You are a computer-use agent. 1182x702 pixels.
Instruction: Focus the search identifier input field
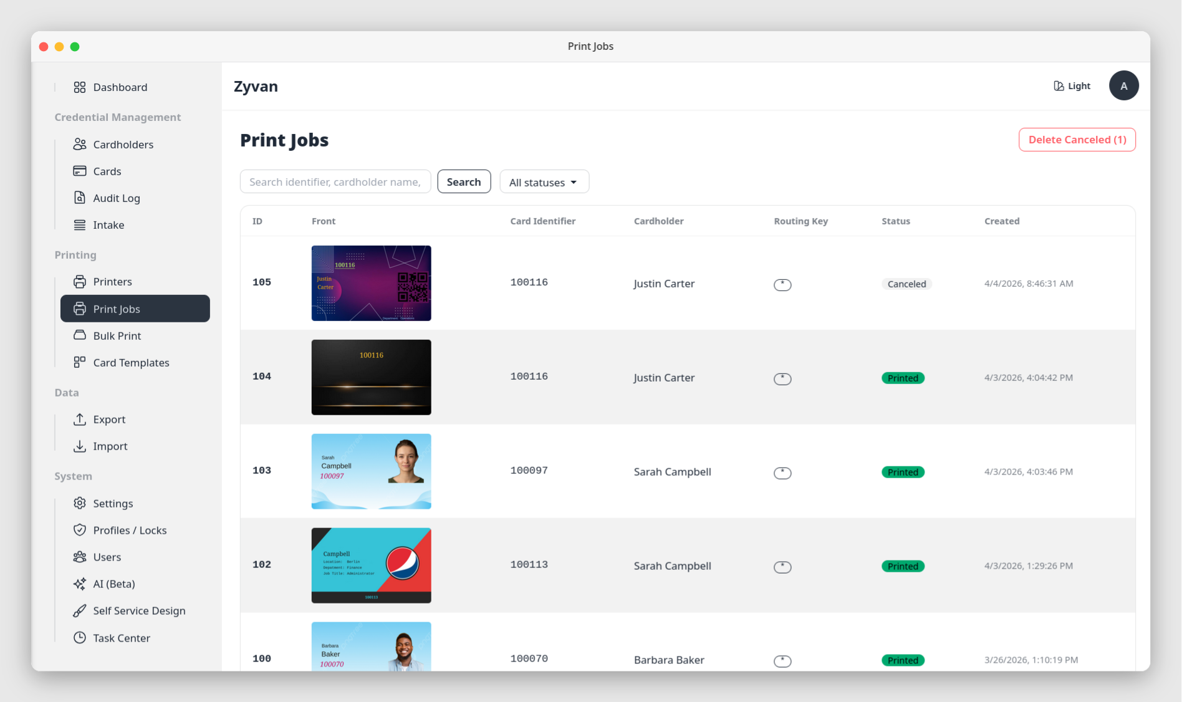(335, 181)
